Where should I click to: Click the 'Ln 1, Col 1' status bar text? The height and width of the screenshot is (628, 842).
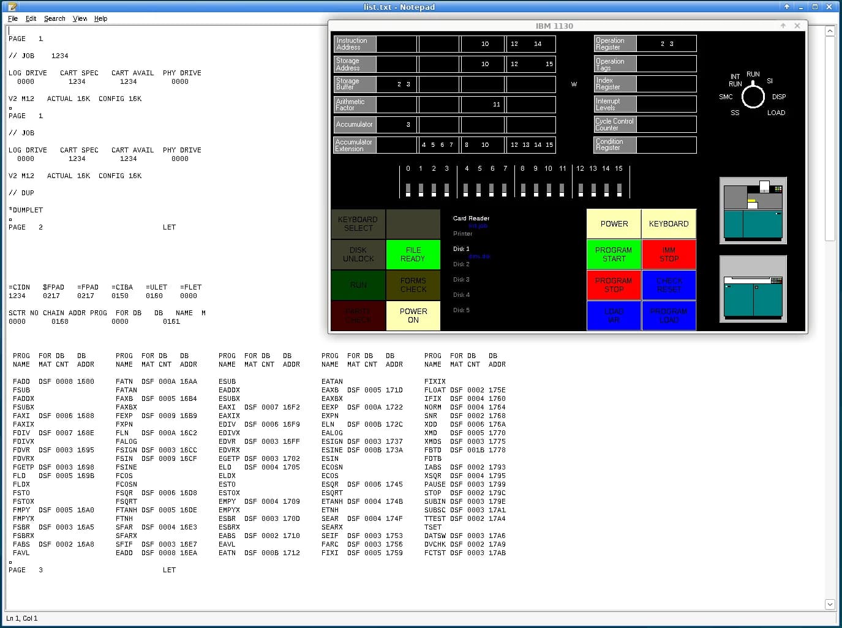[x=22, y=618]
